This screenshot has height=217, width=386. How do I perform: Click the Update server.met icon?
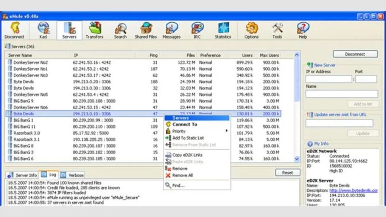click(310, 115)
